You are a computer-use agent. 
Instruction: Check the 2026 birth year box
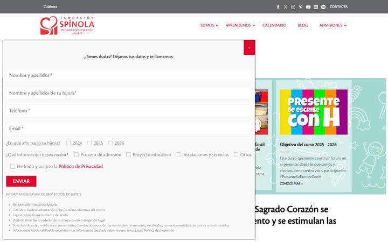(110, 143)
